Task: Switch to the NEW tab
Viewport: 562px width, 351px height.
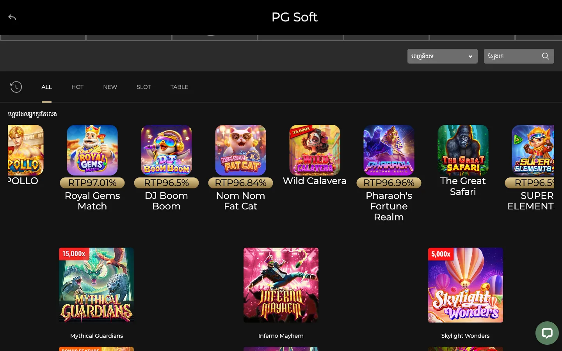Action: [x=110, y=87]
